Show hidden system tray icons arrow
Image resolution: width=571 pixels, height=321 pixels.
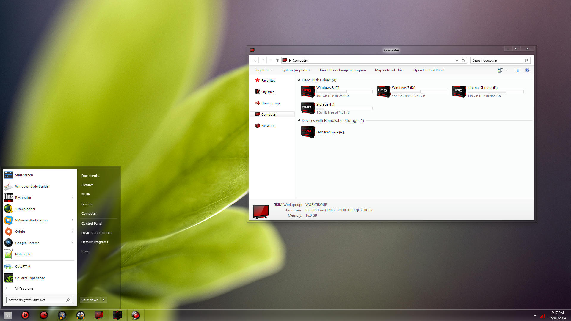pyautogui.click(x=535, y=315)
